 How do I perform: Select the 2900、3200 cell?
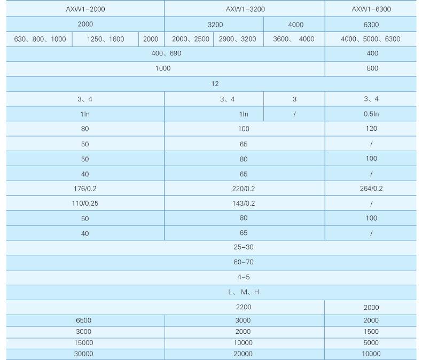(238, 39)
